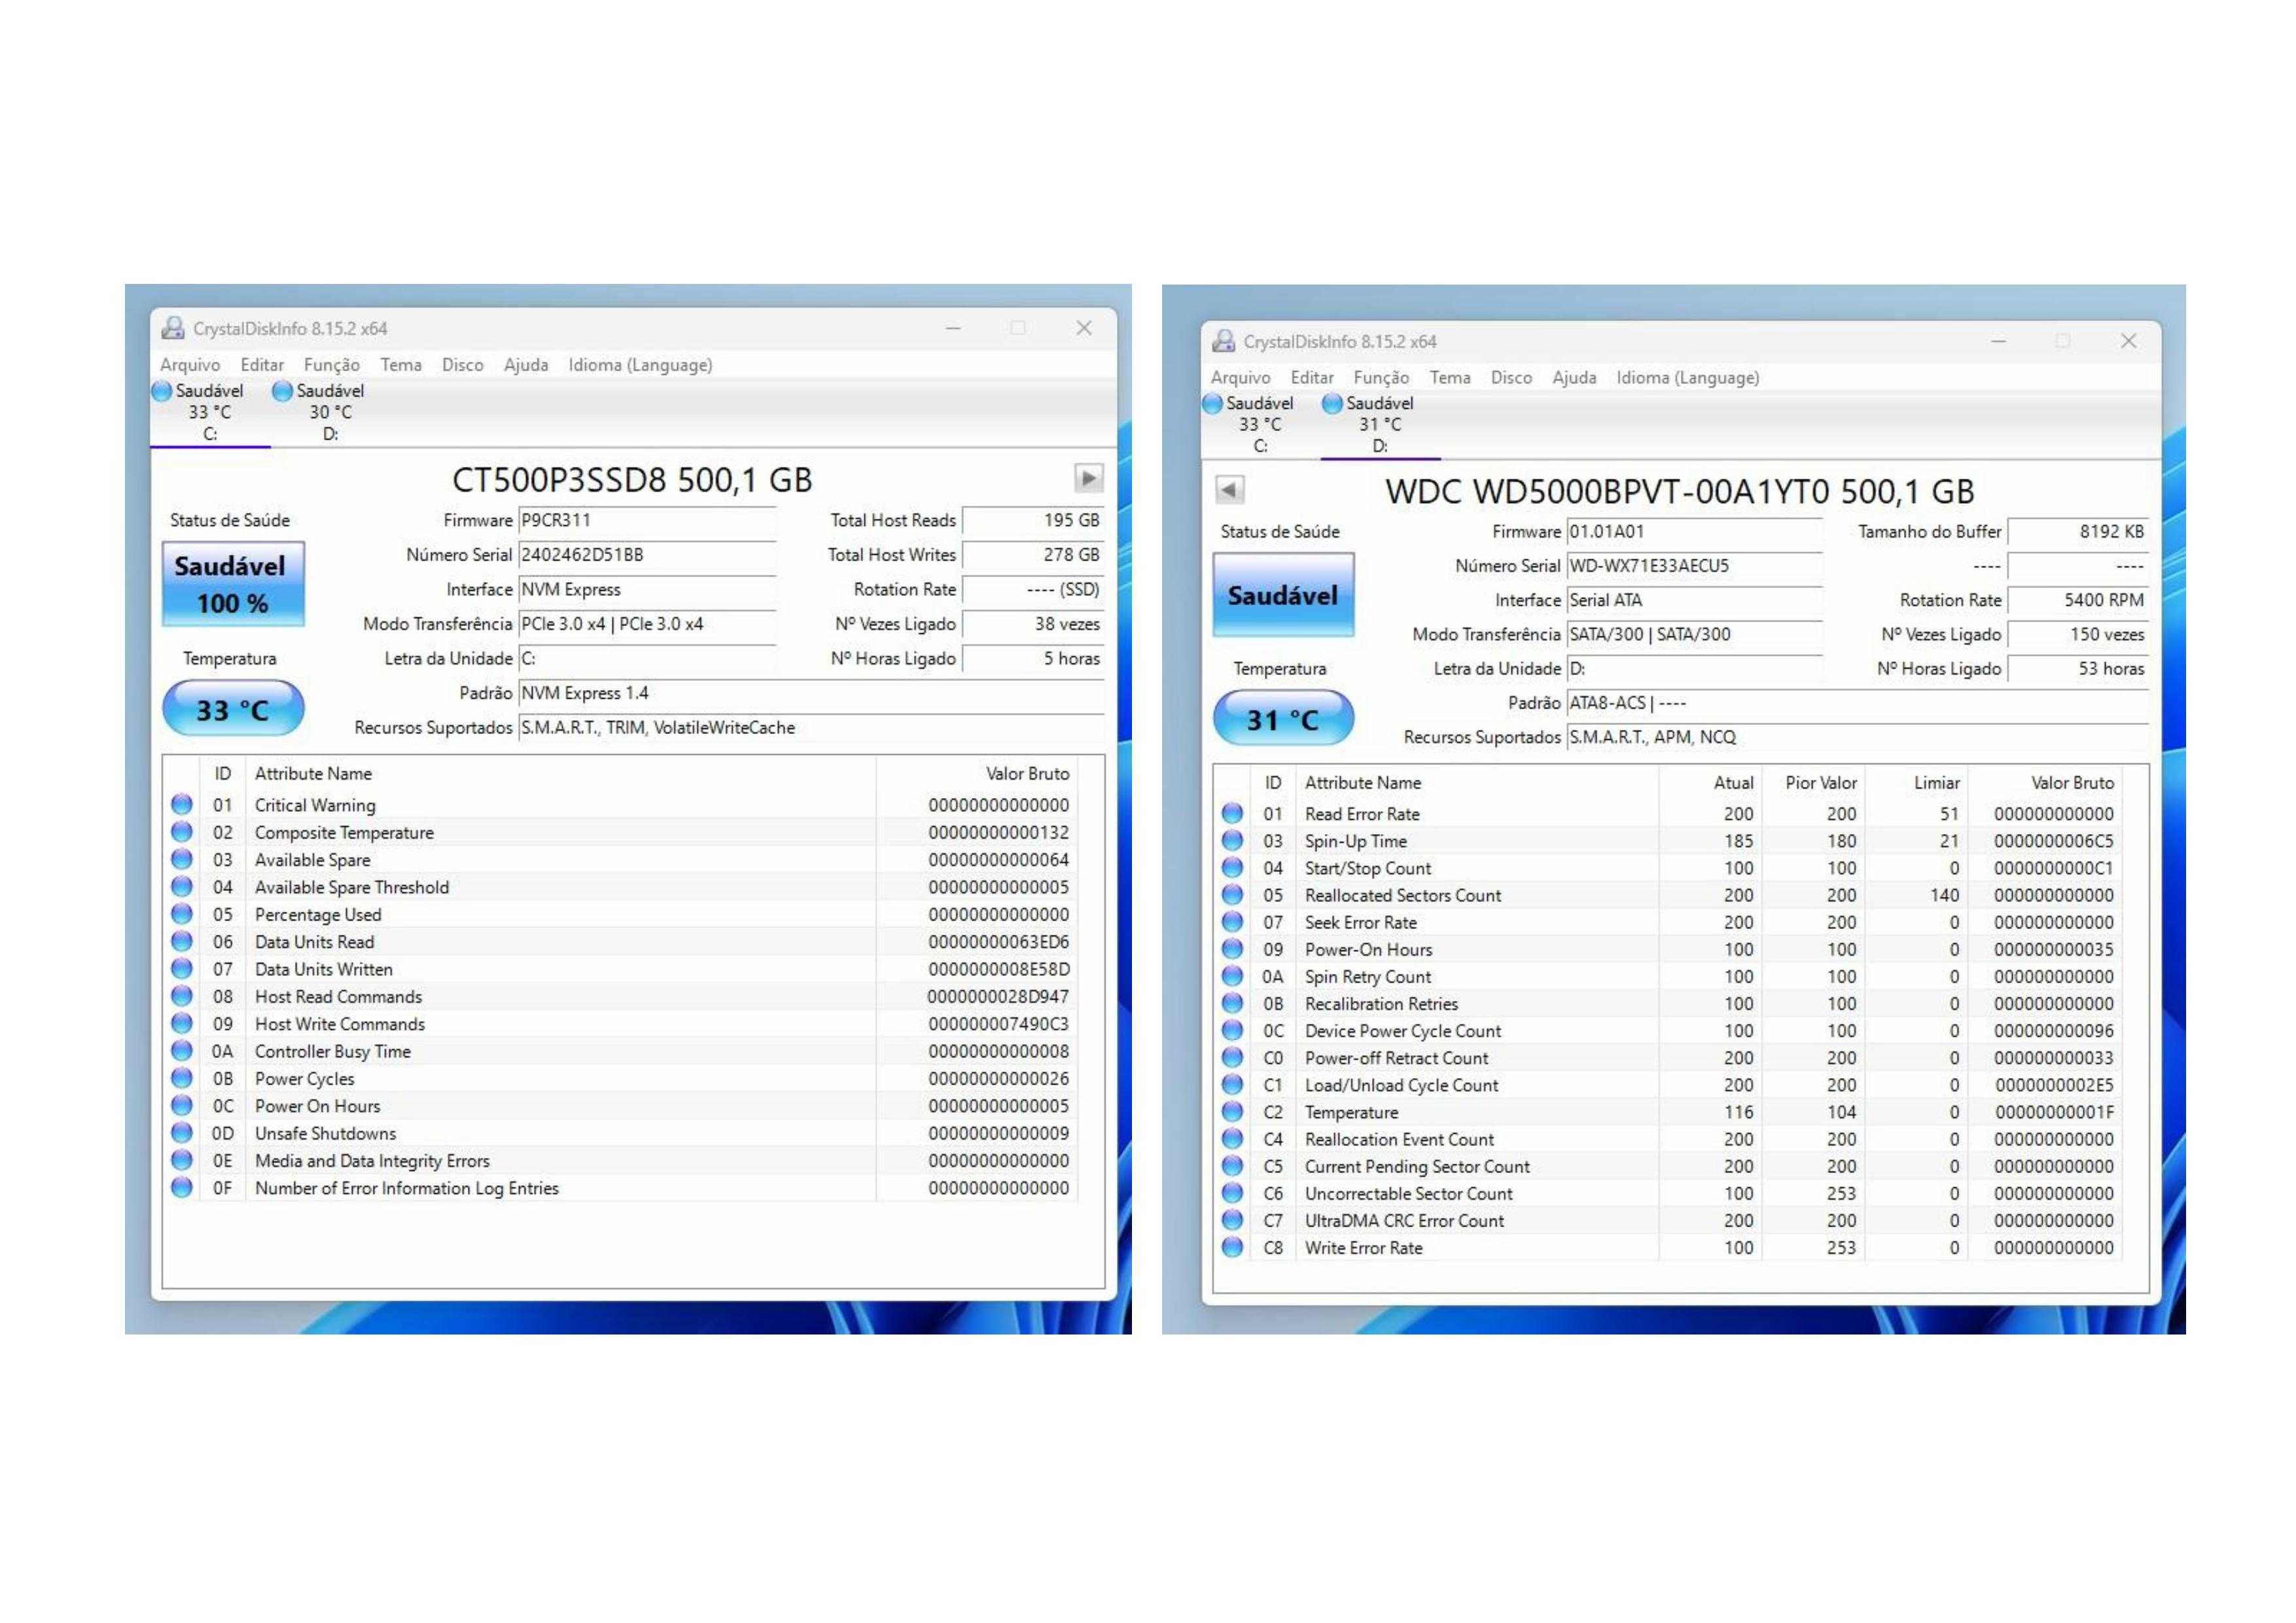This screenshot has width=2296, height=1623.
Task: Click serial number field WD-WX71E33AECU5
Action: click(x=1695, y=566)
